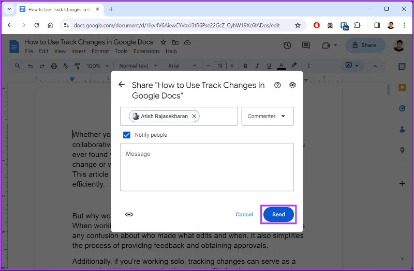
Task: Check cloud save status icon
Action: click(x=187, y=42)
